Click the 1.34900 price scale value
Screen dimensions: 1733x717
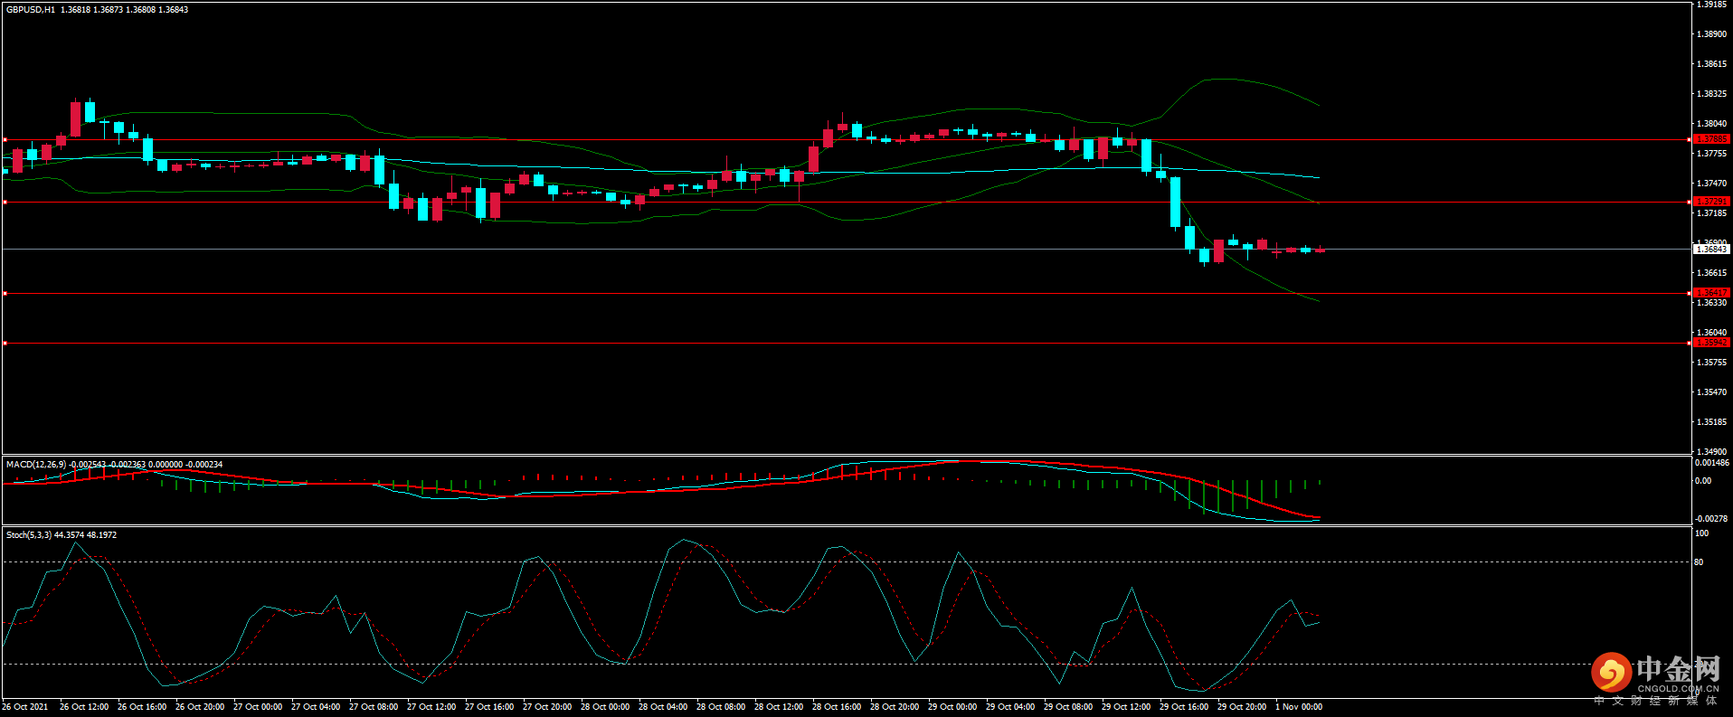coord(1711,452)
